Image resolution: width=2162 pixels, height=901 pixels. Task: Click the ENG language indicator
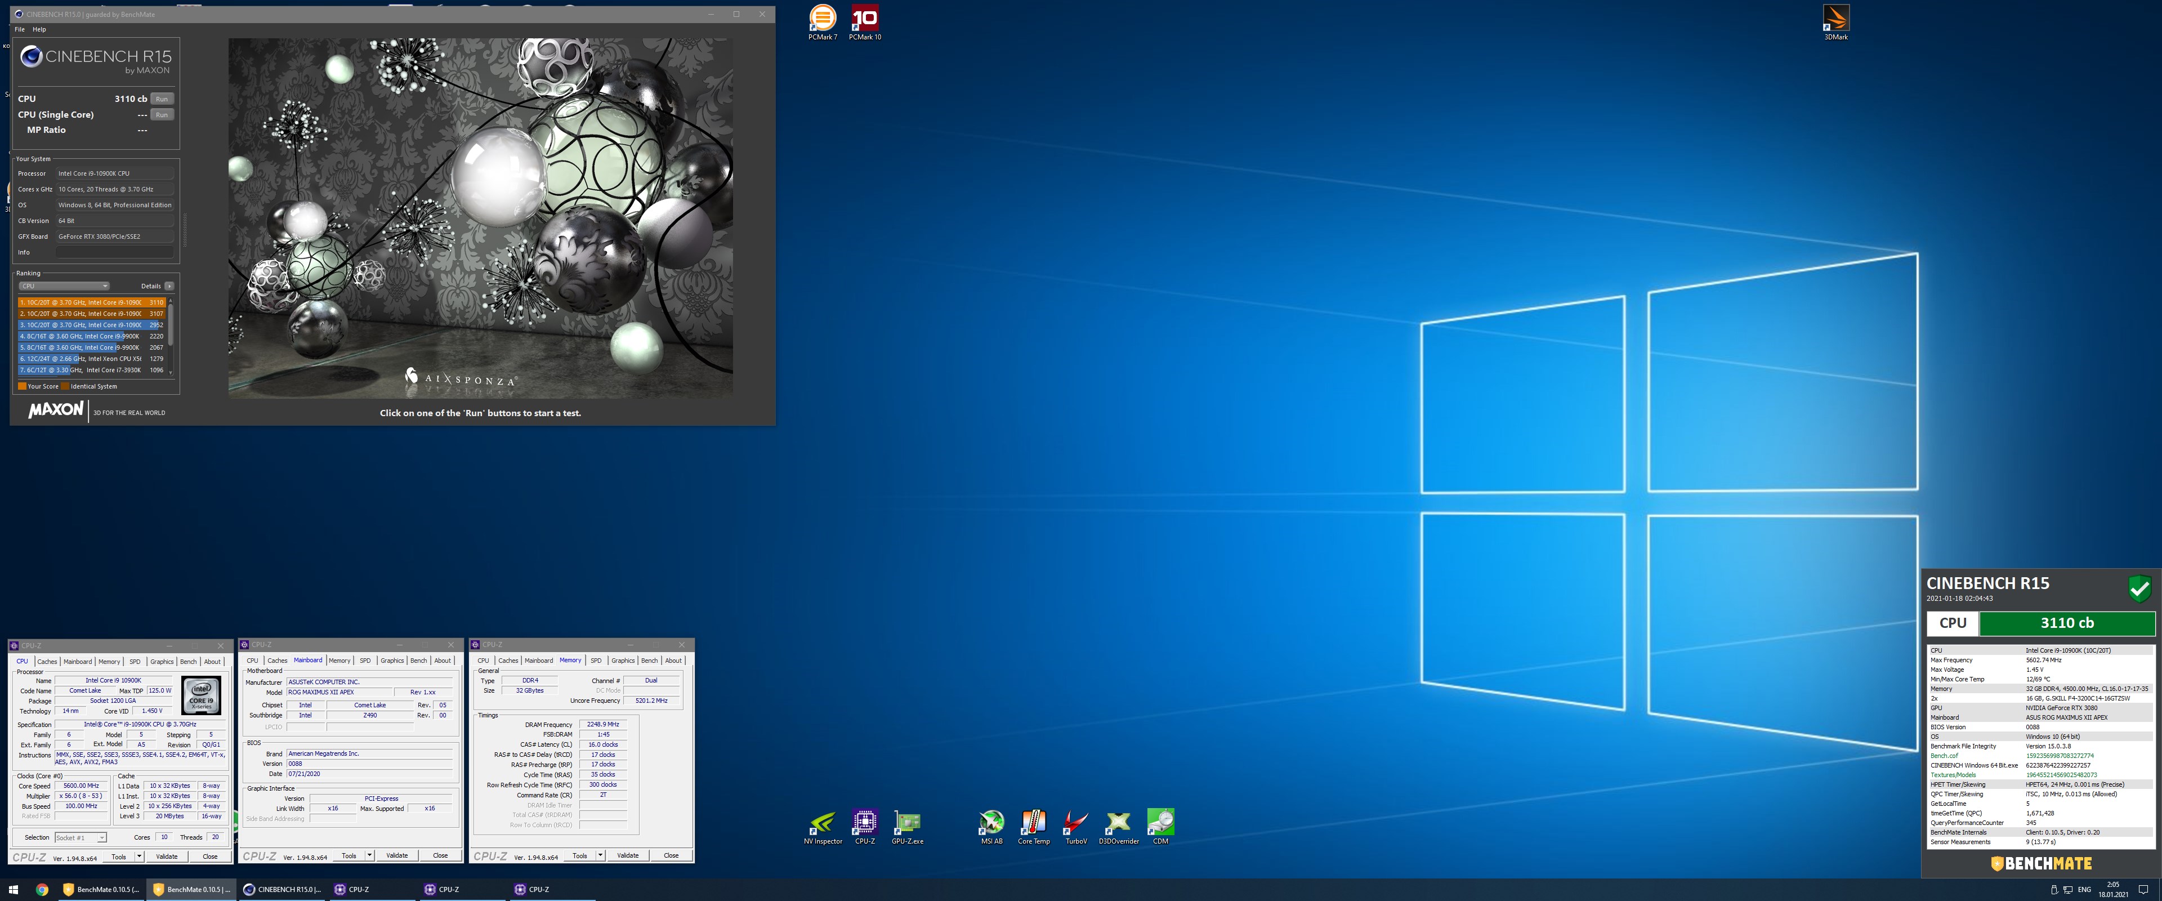(x=2084, y=889)
